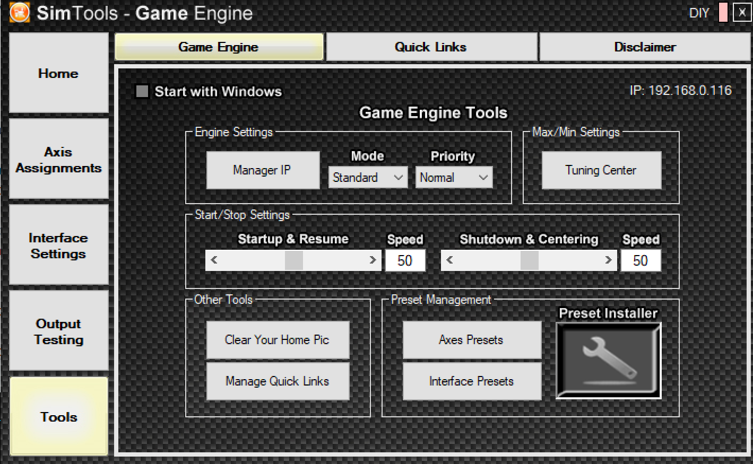Image resolution: width=753 pixels, height=464 pixels.
Task: Click right arrow of Startup & Resume slider
Action: click(373, 260)
